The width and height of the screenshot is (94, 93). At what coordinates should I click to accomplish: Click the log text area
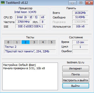tap(30, 76)
